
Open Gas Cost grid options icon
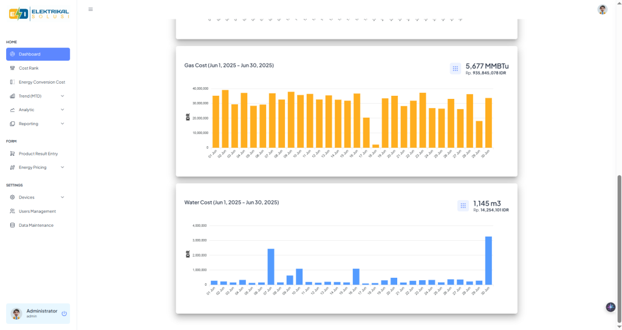[455, 69]
